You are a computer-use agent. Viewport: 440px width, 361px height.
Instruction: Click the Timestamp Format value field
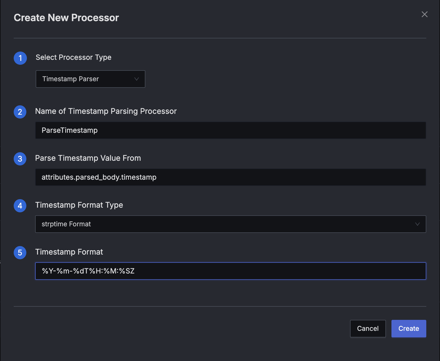pos(230,271)
